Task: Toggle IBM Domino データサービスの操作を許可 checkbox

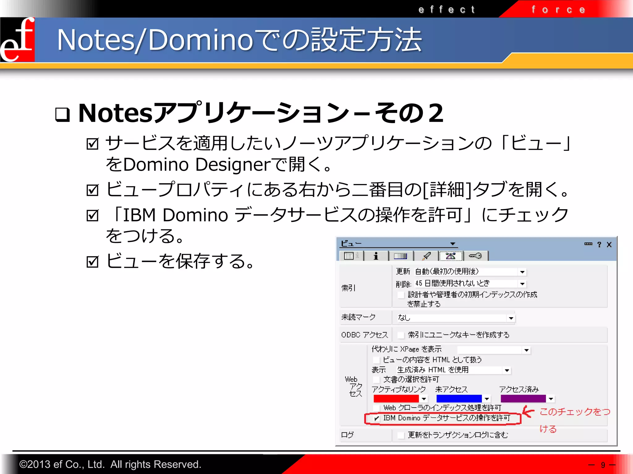Action: 376,418
